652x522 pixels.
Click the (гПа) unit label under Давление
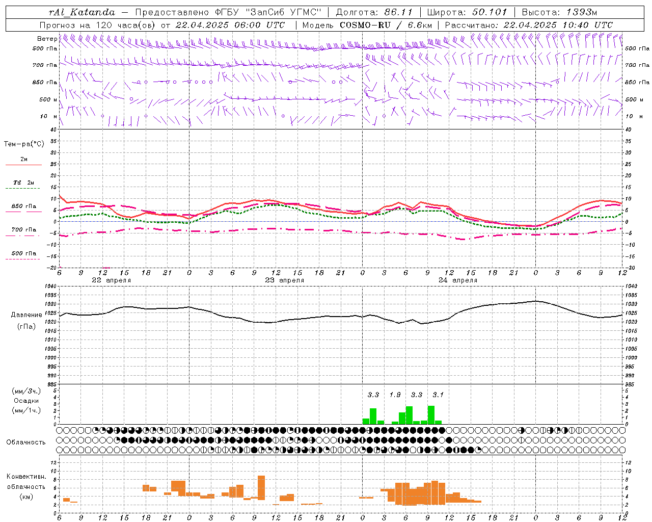tap(26, 326)
